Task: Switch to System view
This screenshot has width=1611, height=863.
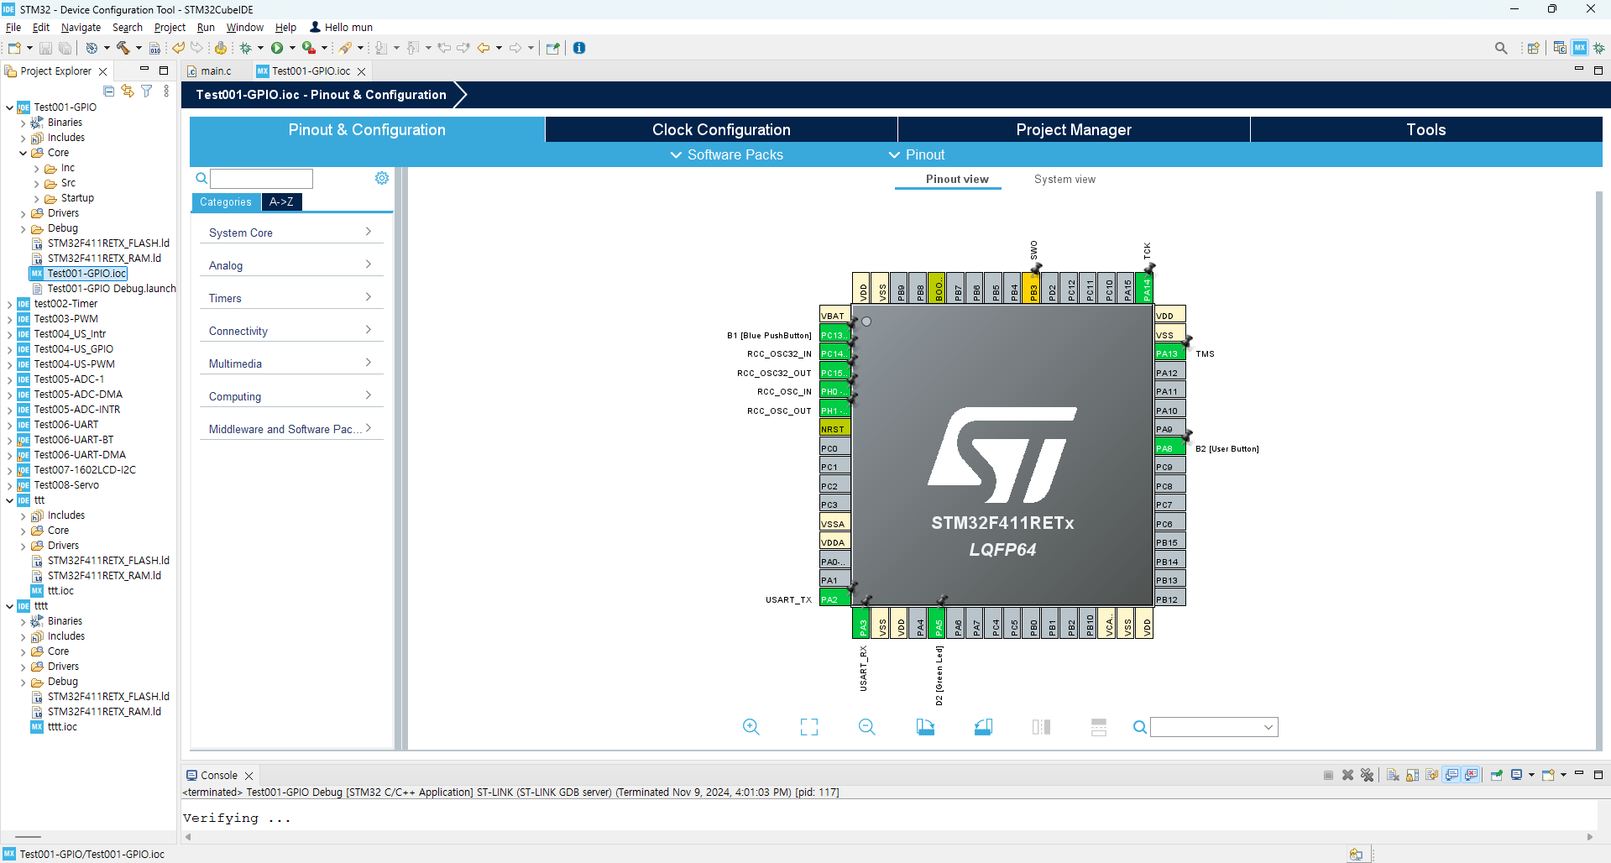Action: point(1064,179)
